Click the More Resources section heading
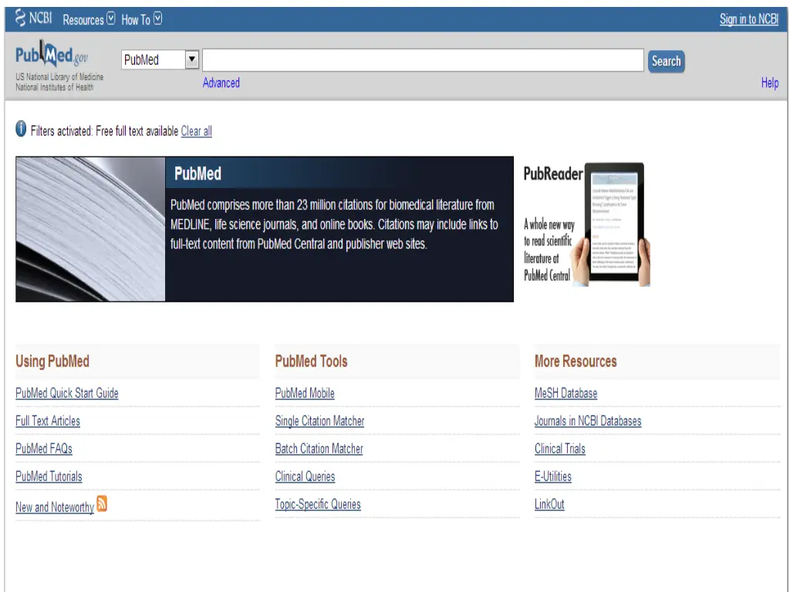This screenshot has height=592, width=790. pos(576,361)
